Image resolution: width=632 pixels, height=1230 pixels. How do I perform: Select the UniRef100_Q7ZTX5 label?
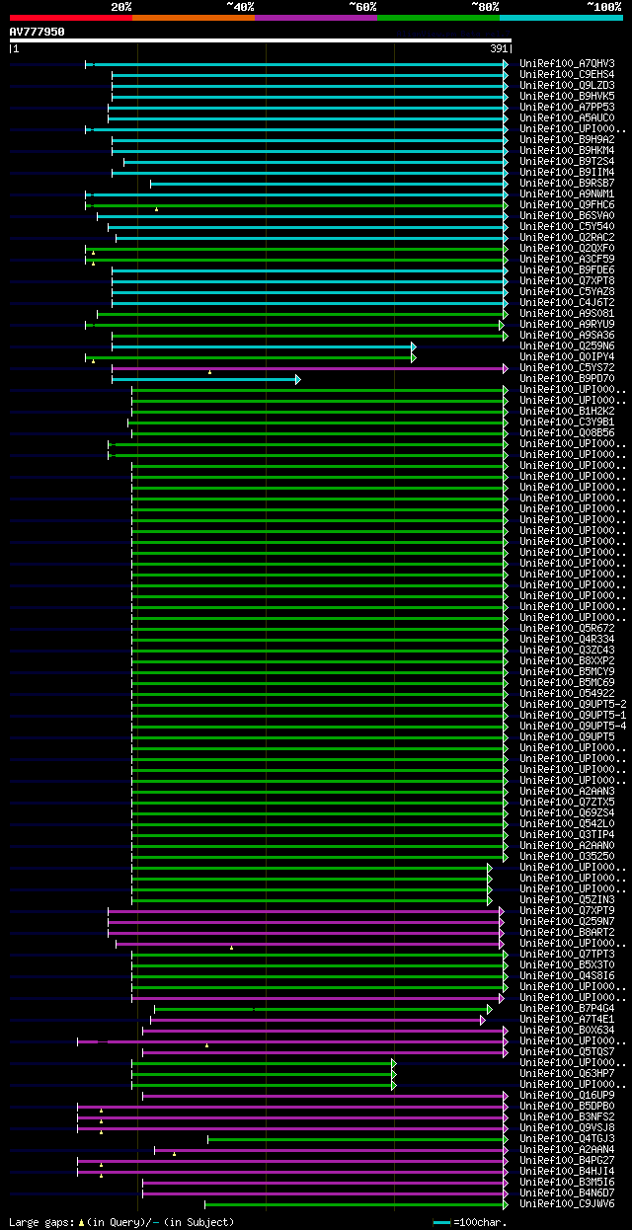point(567,802)
